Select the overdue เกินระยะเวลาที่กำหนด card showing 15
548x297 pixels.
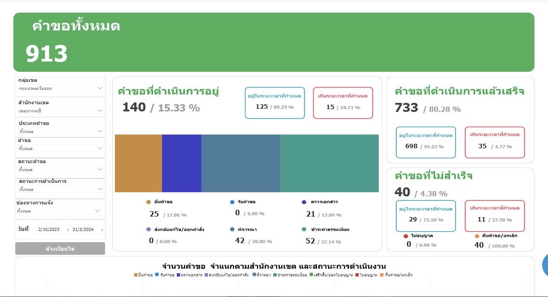[x=343, y=103]
